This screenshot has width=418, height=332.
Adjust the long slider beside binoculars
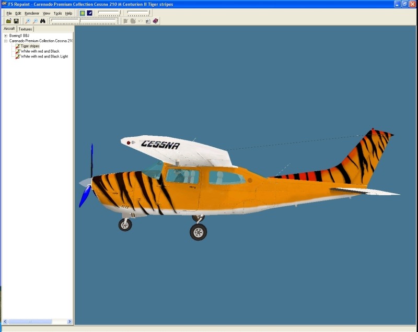click(x=84, y=21)
